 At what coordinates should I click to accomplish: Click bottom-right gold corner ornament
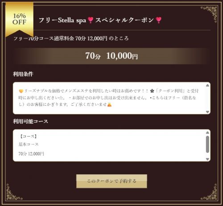point(209,192)
